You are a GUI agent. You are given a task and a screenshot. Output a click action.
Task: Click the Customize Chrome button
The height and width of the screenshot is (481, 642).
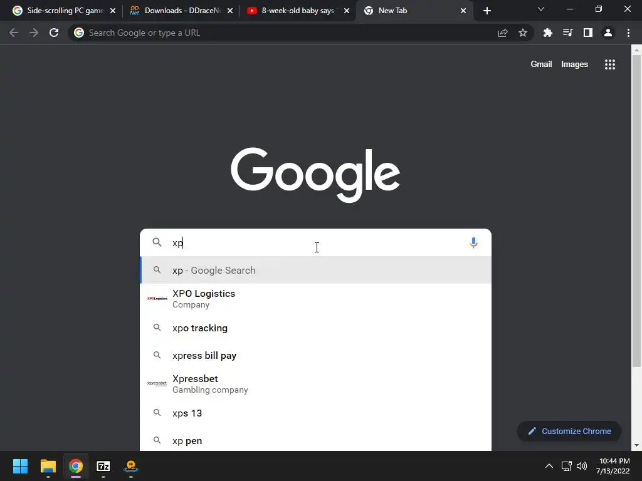(569, 431)
